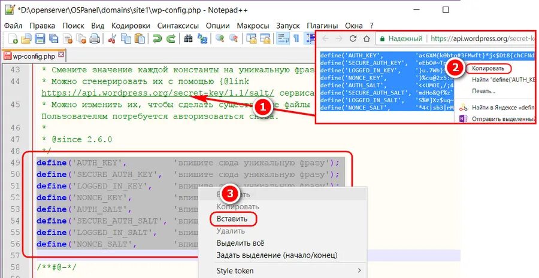Choose Выделить всё in context menu
The image size is (539, 278).
(x=240, y=243)
